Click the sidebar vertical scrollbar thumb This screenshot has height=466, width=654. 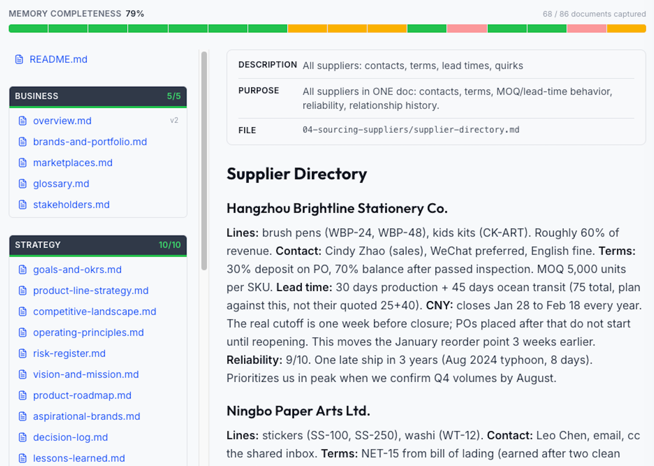[x=204, y=161]
